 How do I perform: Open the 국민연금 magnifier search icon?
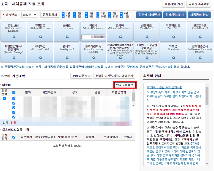pyautogui.click(x=41, y=37)
